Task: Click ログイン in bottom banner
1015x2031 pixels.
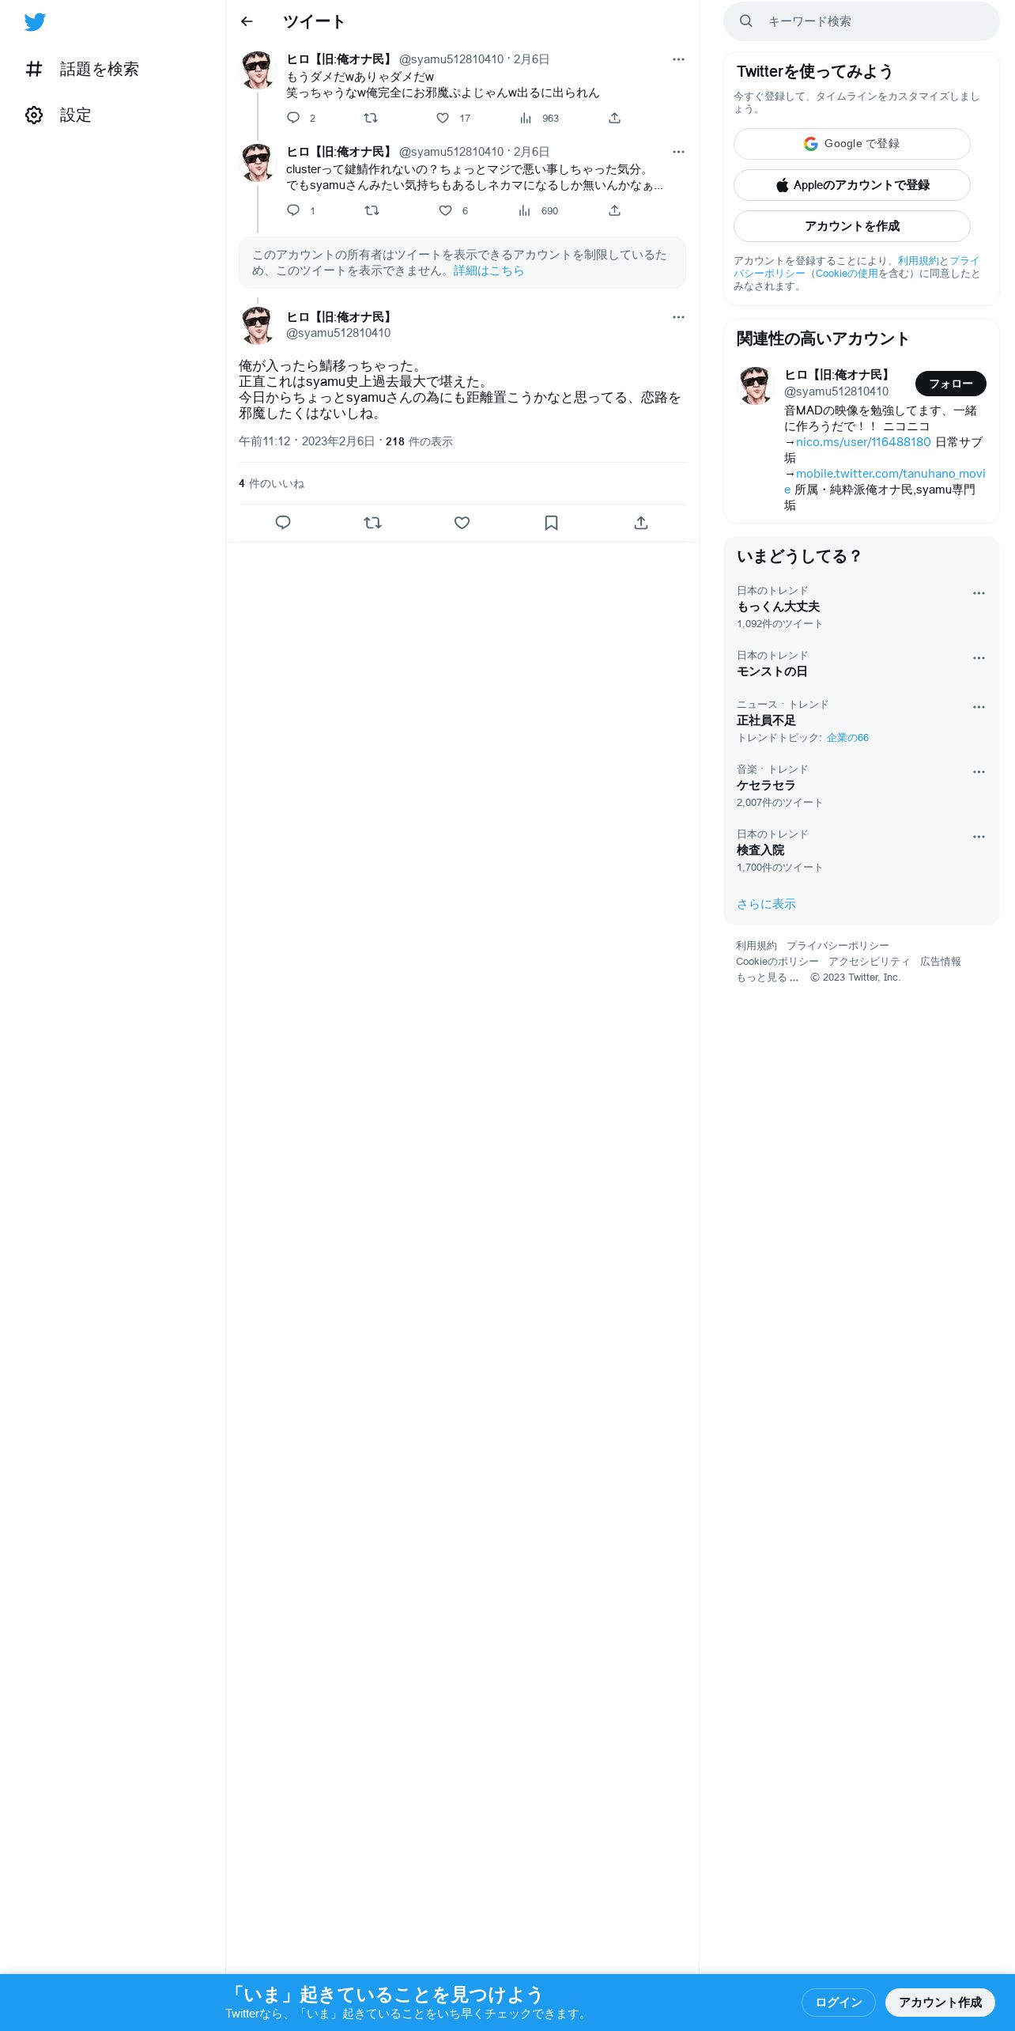Action: pyautogui.click(x=838, y=2003)
